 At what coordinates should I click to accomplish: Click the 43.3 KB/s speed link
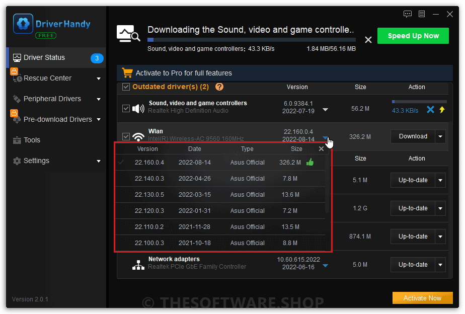405,111
